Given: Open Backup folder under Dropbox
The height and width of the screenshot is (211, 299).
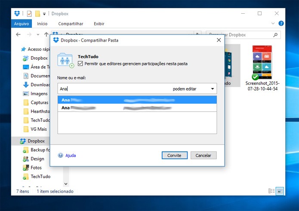Looking at the screenshot, I should coord(36,150).
